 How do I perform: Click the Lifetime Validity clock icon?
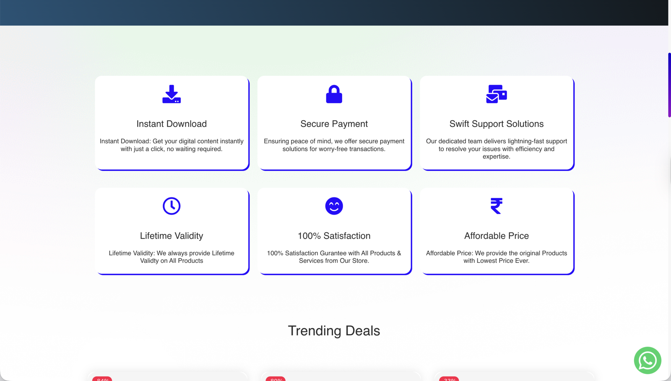pos(172,206)
